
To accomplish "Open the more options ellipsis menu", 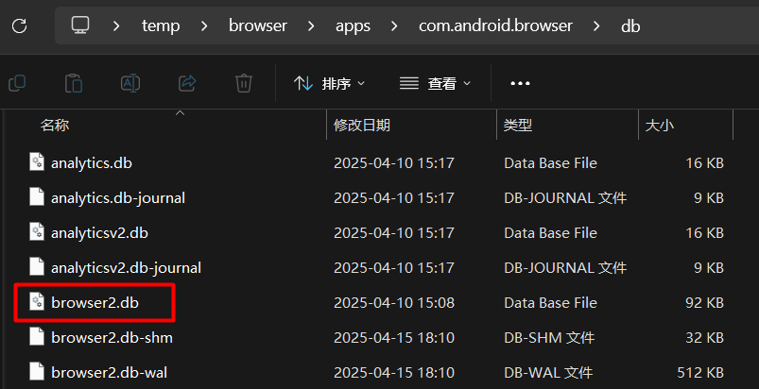I will coord(521,84).
